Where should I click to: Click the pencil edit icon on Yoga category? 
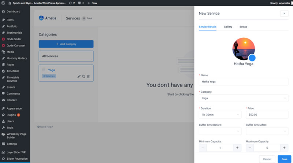click(x=79, y=76)
